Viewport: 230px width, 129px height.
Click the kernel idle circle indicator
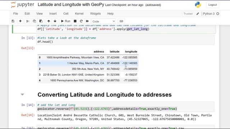(x=218, y=14)
